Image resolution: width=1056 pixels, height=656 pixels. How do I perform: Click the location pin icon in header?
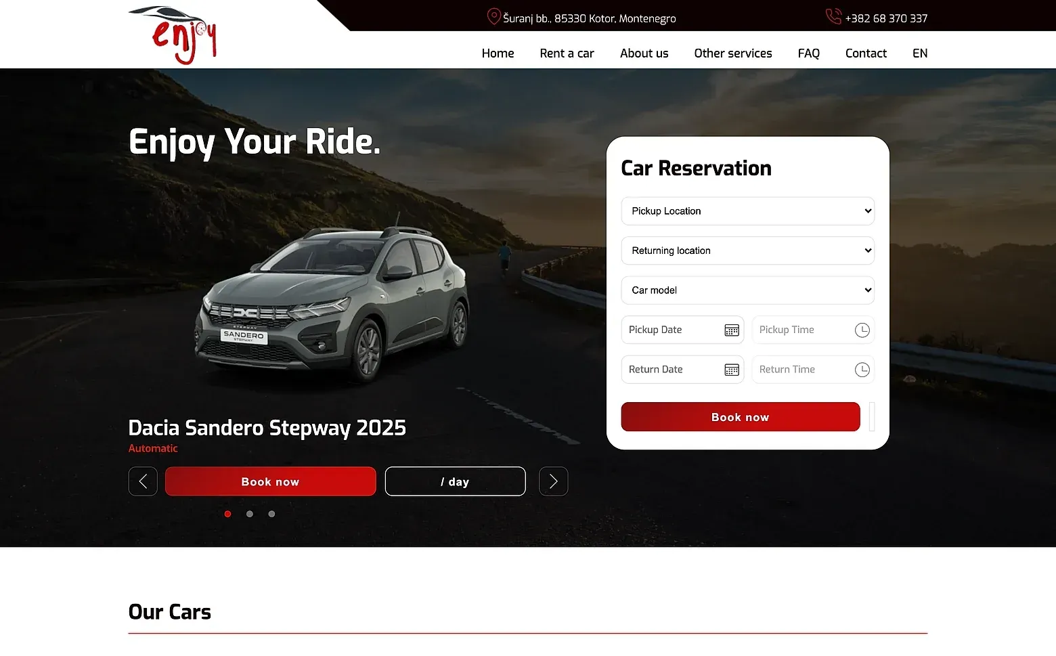(493, 17)
